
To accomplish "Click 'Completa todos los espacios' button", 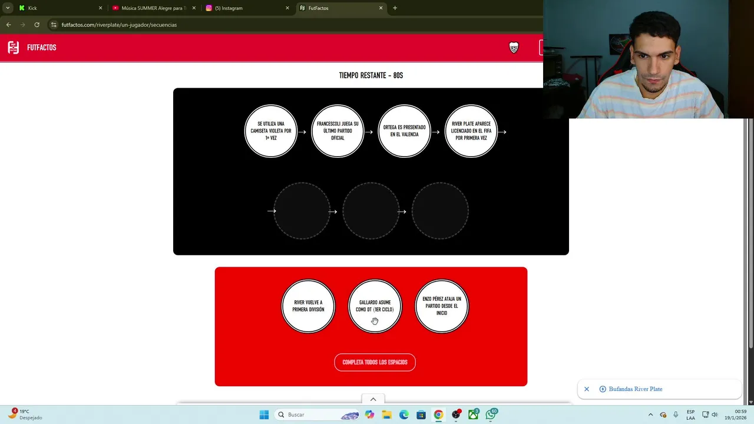I will tap(375, 362).
